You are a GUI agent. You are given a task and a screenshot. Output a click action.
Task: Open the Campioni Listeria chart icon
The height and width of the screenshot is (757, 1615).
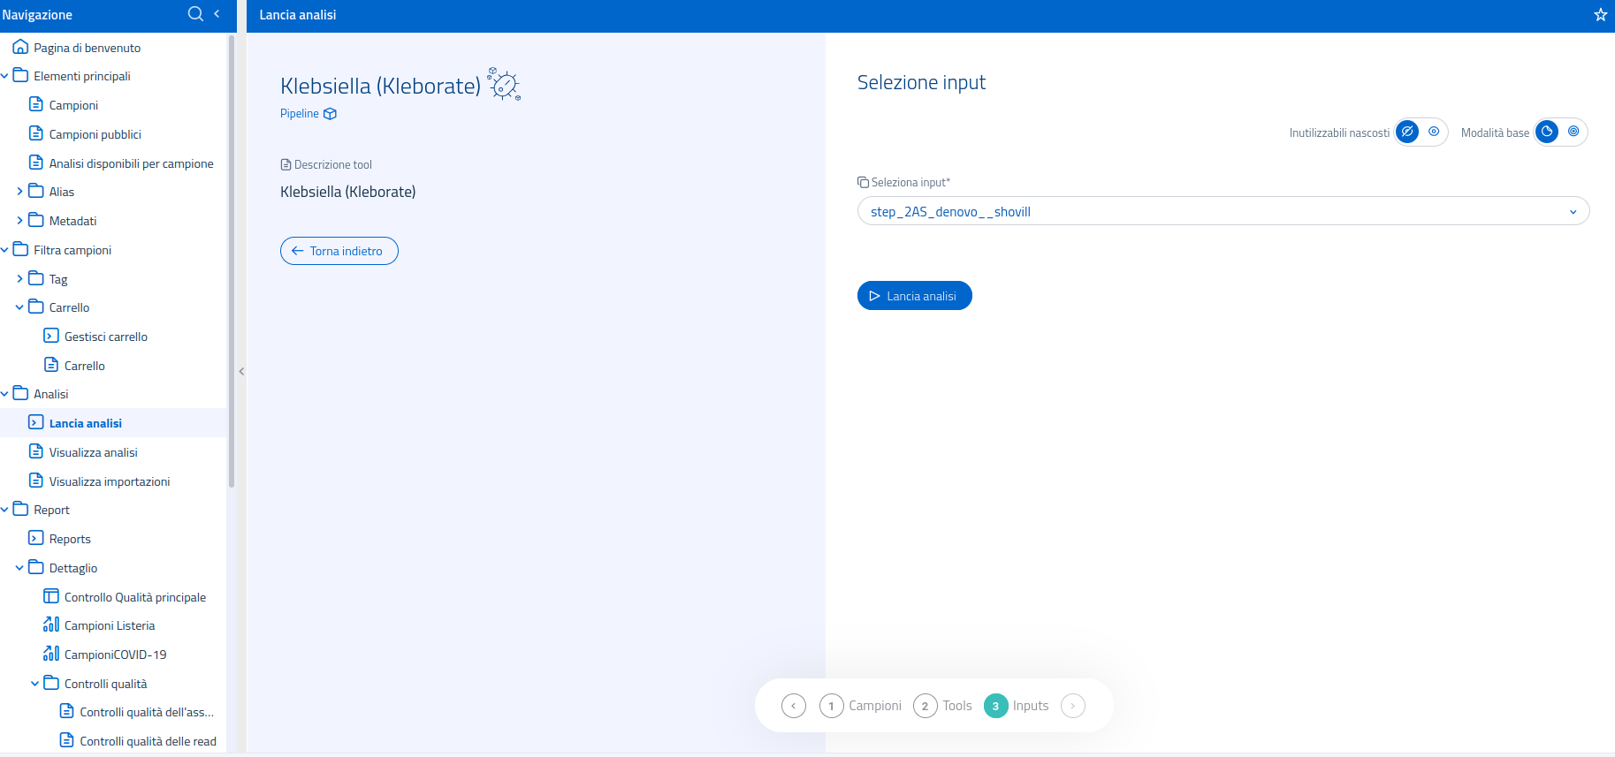(x=51, y=625)
